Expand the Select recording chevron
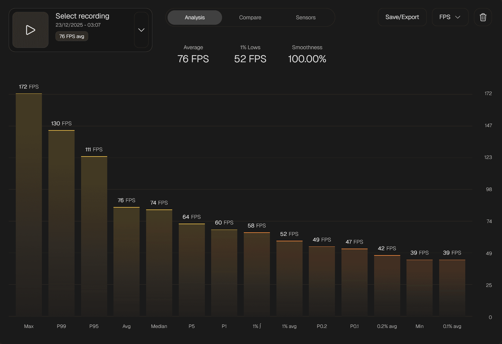 point(141,30)
